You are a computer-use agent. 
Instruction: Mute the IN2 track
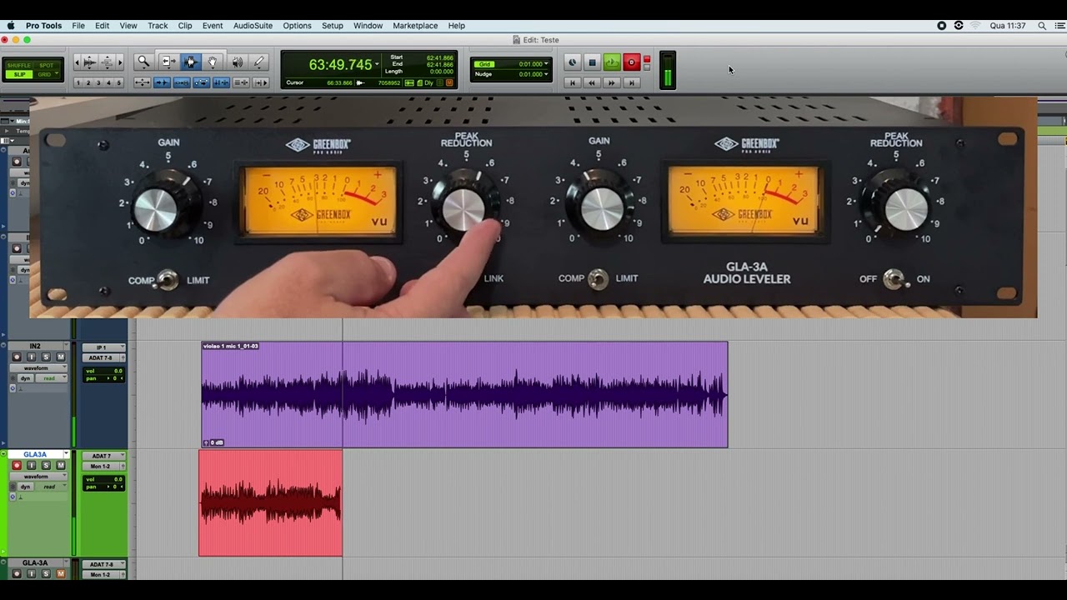coord(61,357)
